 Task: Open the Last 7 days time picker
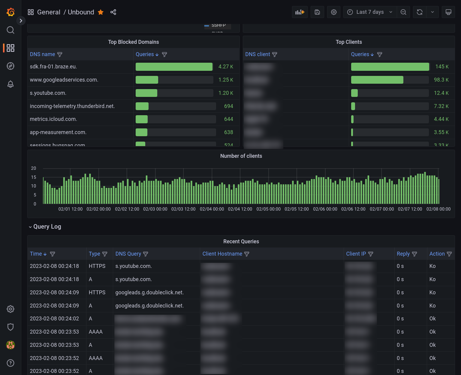coord(370,12)
